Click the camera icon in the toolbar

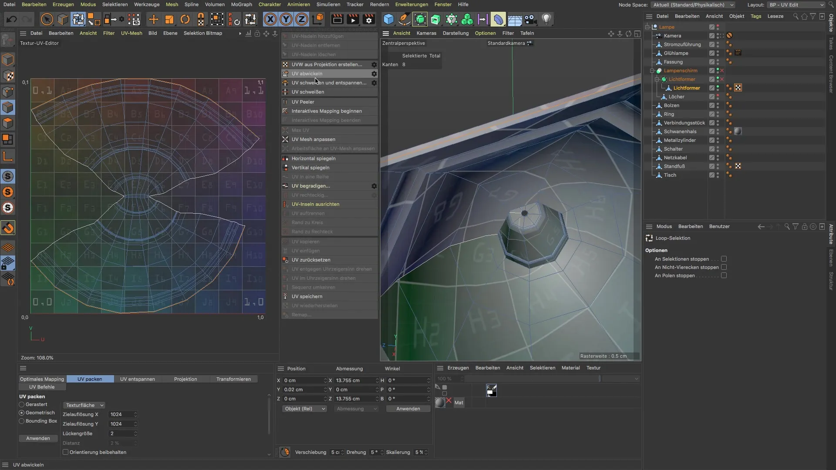(530, 19)
